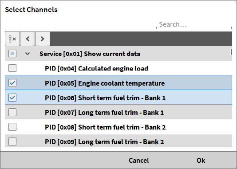Screen dimensions: 237x169
Task: Check PID [0x07] Long term fuel trim box
Action: [12, 112]
